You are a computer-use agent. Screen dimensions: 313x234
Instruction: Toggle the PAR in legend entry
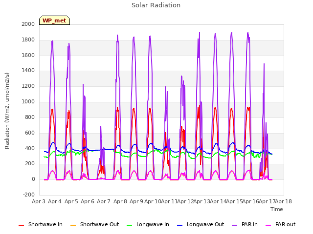(x=245, y=224)
